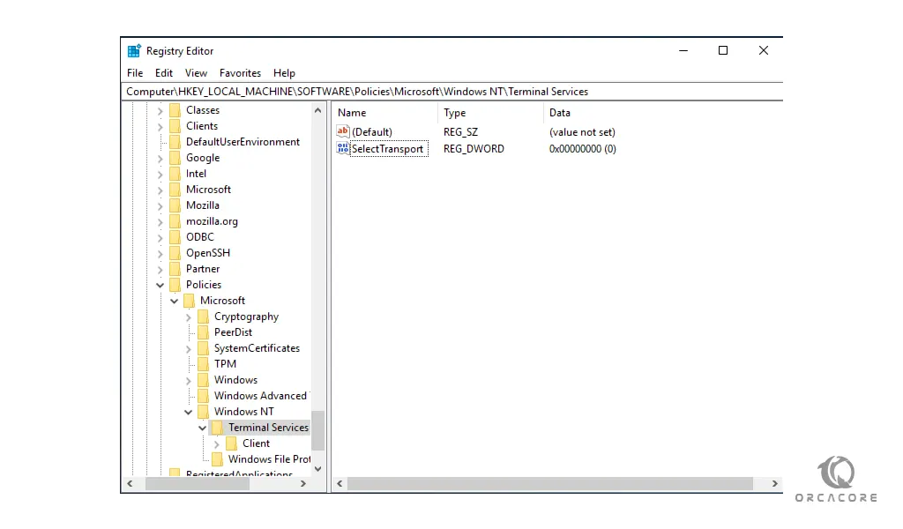
Task: Click the Classes folder icon
Action: [x=175, y=110]
